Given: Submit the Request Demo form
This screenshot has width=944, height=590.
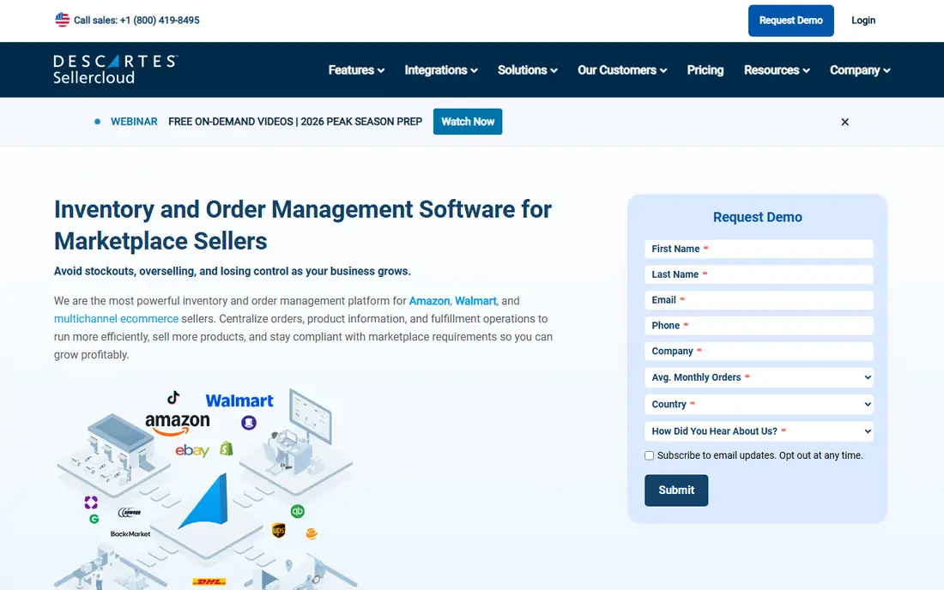Looking at the screenshot, I should tap(676, 491).
